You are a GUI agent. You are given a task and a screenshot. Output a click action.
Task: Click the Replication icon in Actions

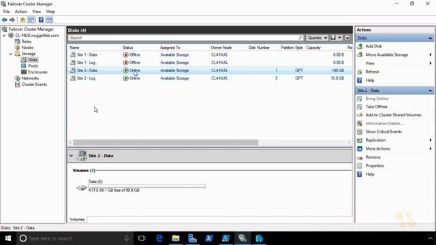[360, 140]
